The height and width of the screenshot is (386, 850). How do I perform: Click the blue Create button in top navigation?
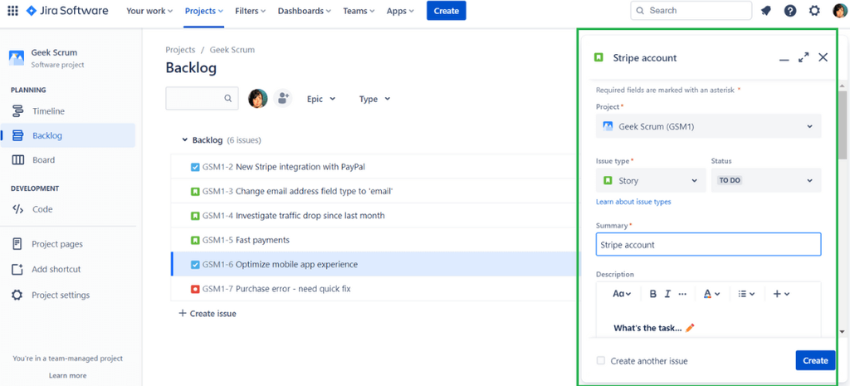tap(446, 11)
